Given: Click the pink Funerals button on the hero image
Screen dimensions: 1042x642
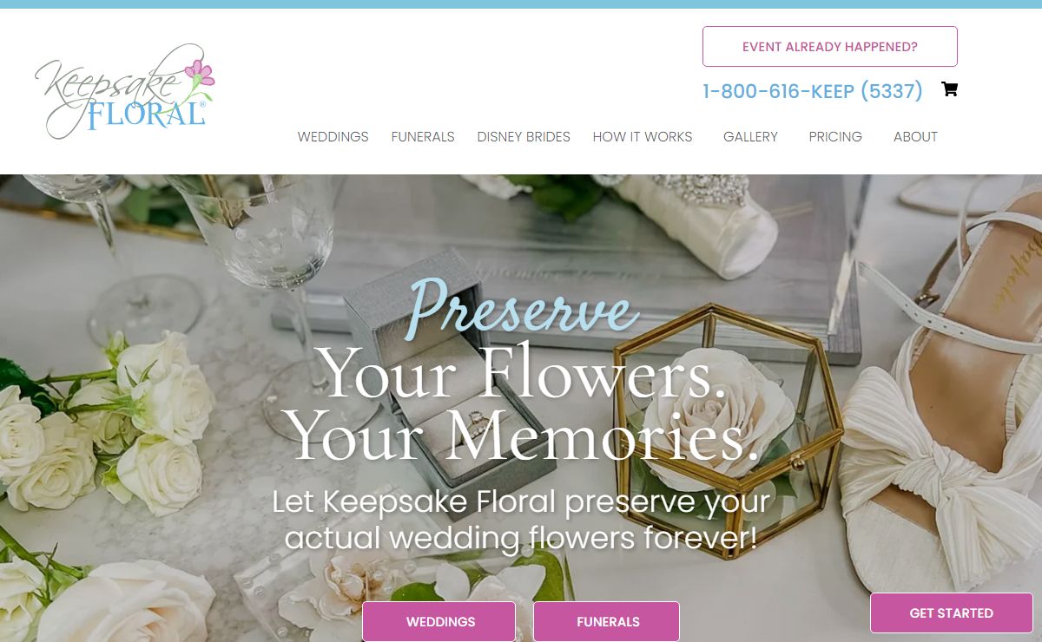Looking at the screenshot, I should 607,621.
